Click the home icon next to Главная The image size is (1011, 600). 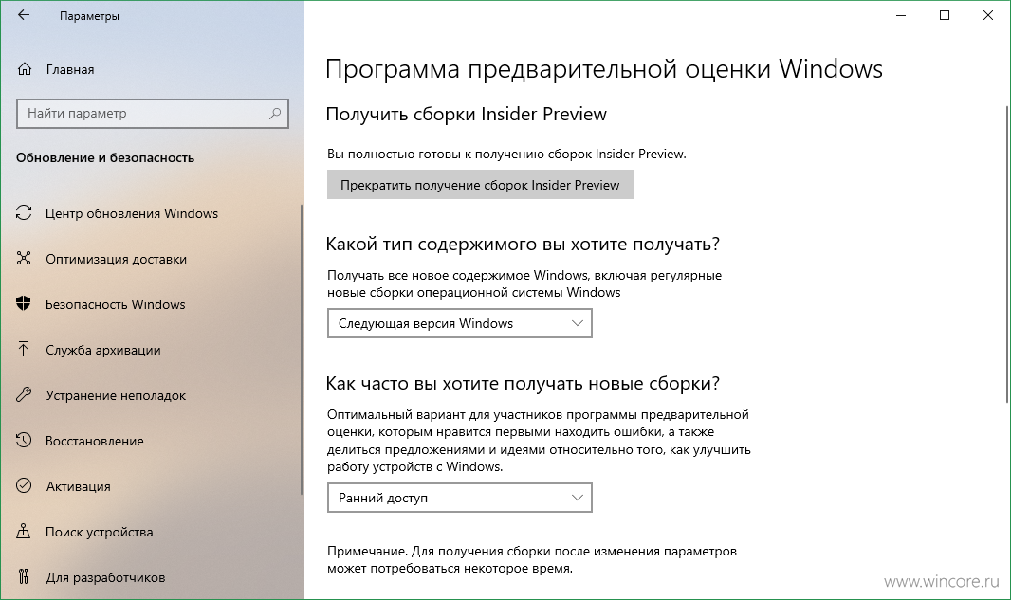coord(25,69)
